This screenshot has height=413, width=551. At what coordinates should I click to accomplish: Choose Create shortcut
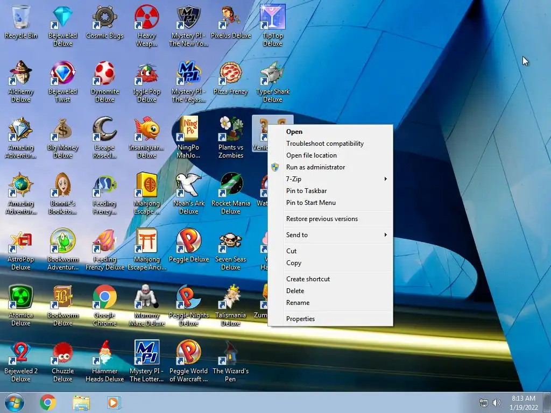pos(330,279)
